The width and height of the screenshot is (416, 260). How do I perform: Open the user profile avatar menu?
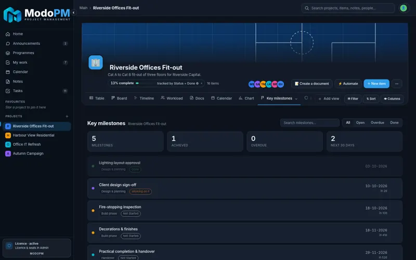[404, 8]
